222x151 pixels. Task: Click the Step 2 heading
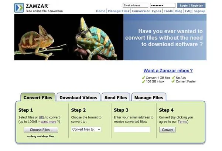pos(78,110)
